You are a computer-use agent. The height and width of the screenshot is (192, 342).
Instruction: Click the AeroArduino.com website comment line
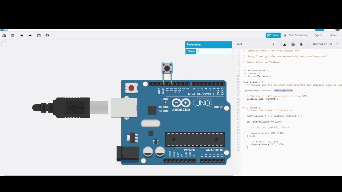click(x=271, y=51)
